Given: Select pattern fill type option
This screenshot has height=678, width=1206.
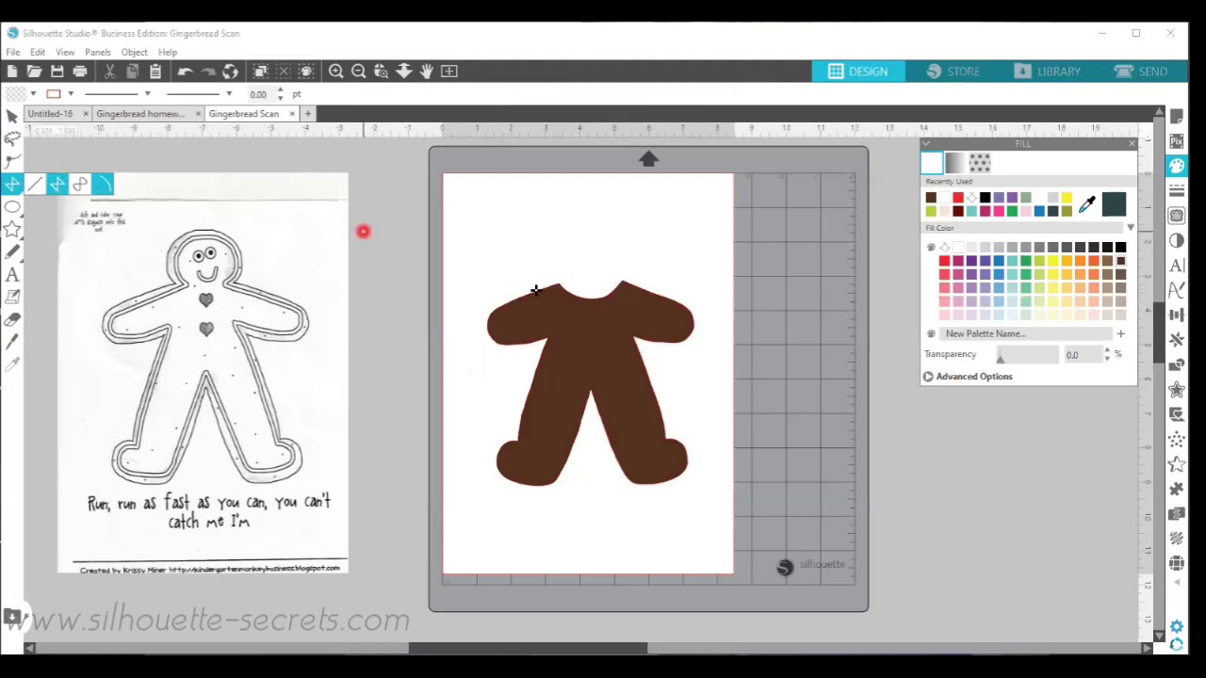Looking at the screenshot, I should tap(980, 163).
